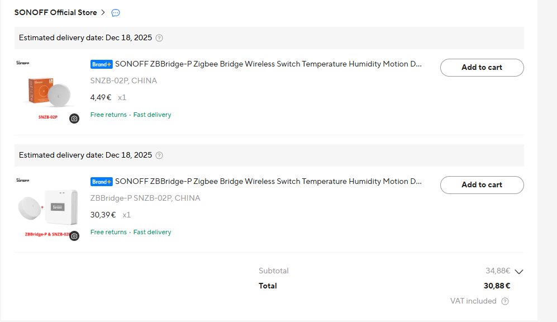Expand the Subtotal price breakdown
Viewport: 557px width, 322px height.
click(x=518, y=272)
